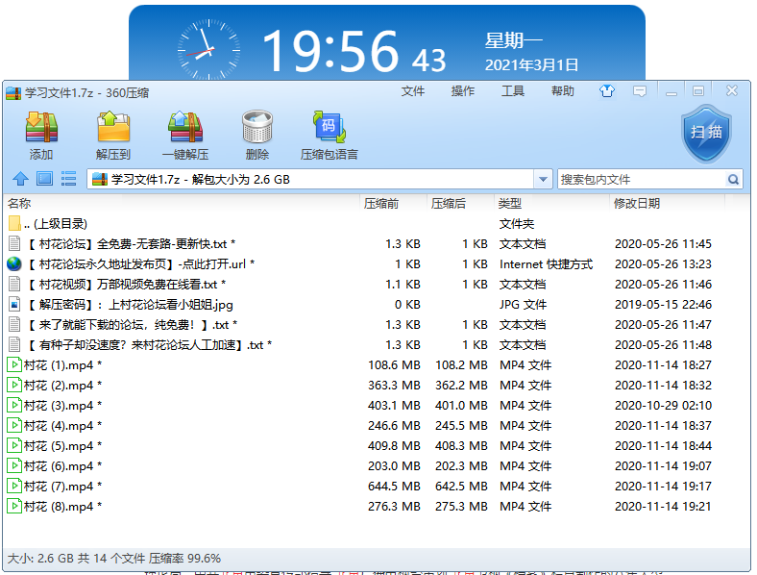Switch to the detailed list view

click(x=69, y=179)
